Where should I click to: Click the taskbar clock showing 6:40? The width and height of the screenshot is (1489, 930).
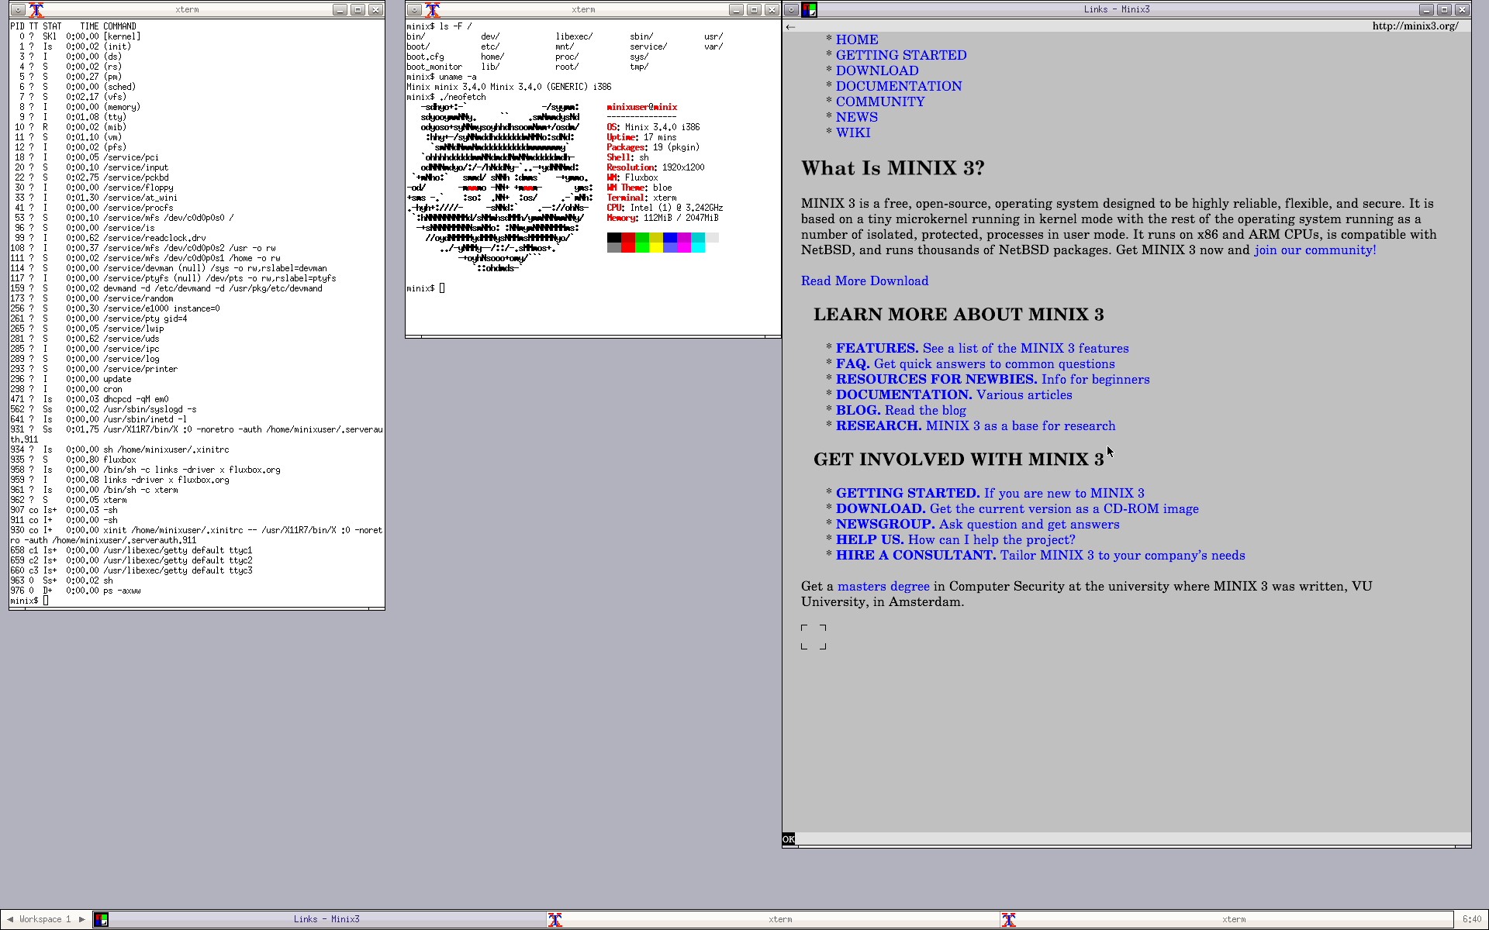[1471, 919]
